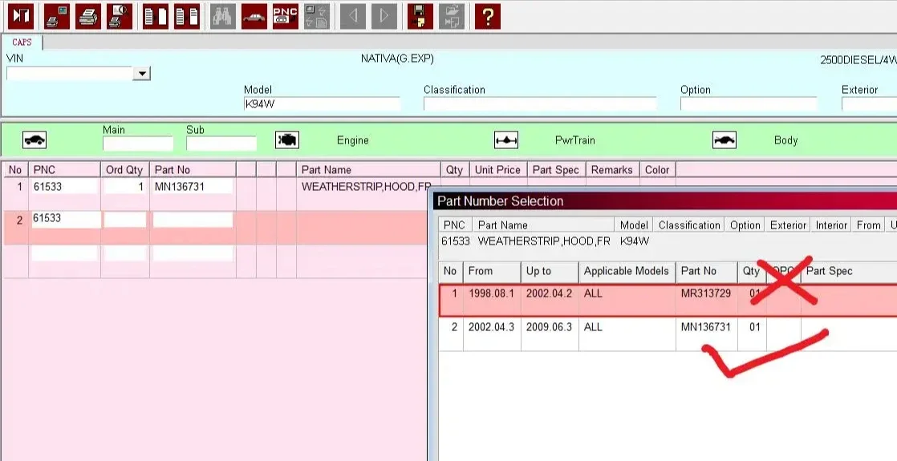Click the empty Part No cell in row 2
This screenshot has width=897, height=461.
coord(193,220)
